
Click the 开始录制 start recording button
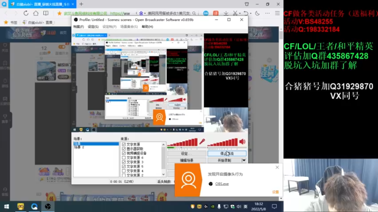pos(224,160)
